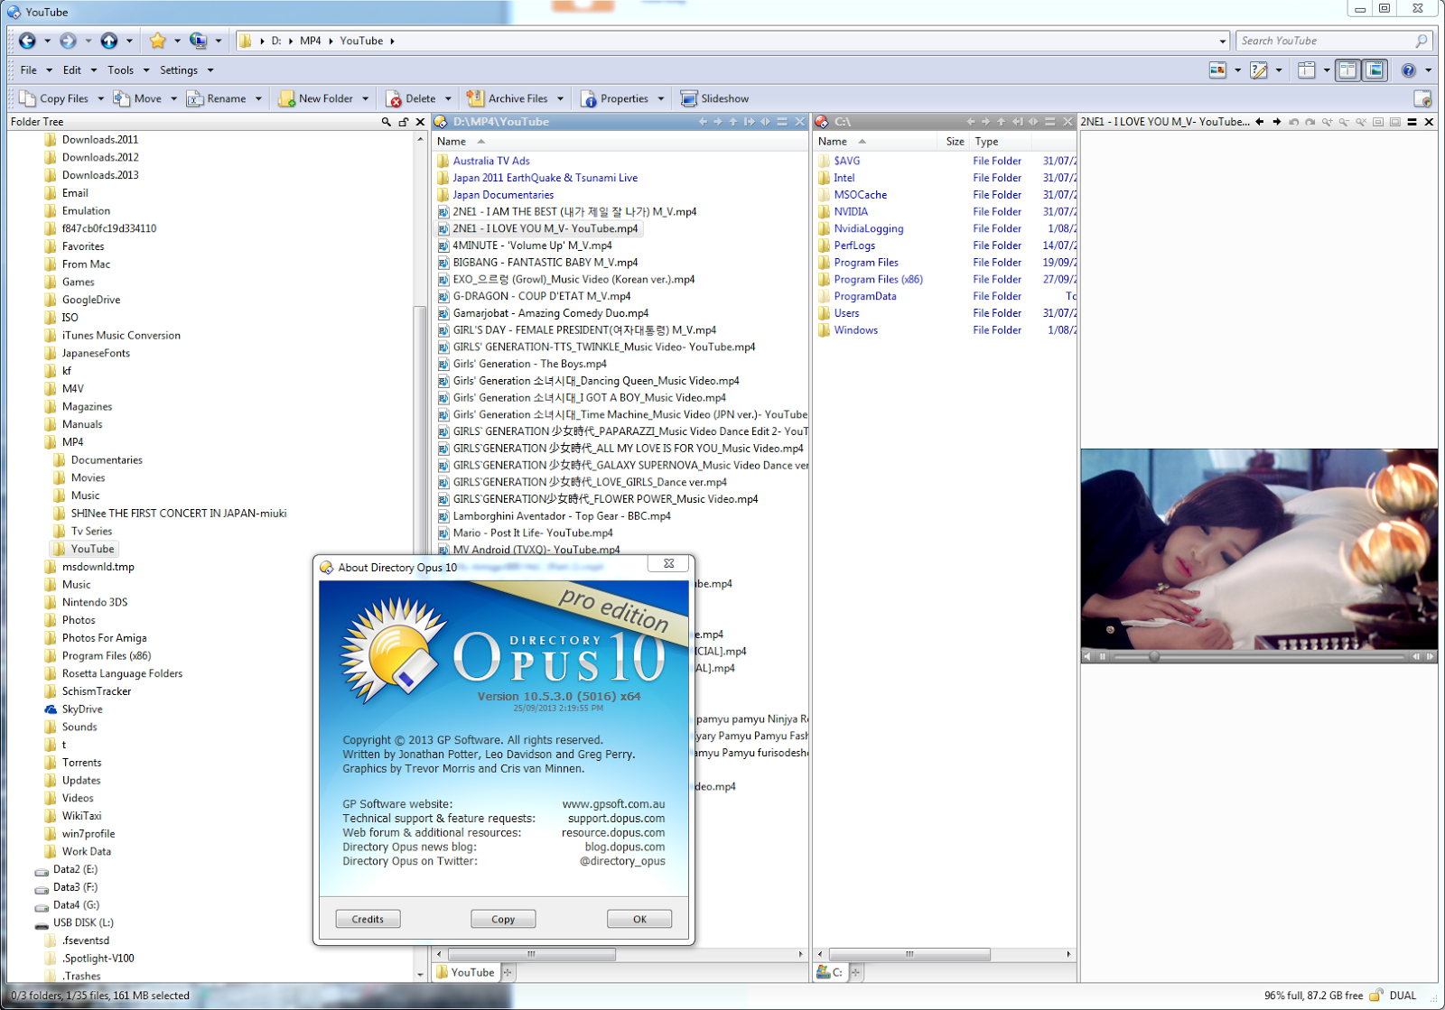Open the File menu

[29, 69]
